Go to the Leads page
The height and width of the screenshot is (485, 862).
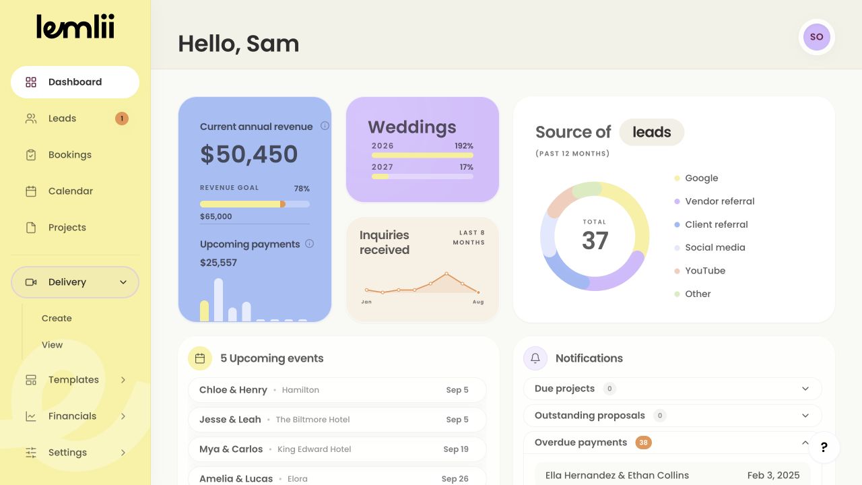[75, 119]
